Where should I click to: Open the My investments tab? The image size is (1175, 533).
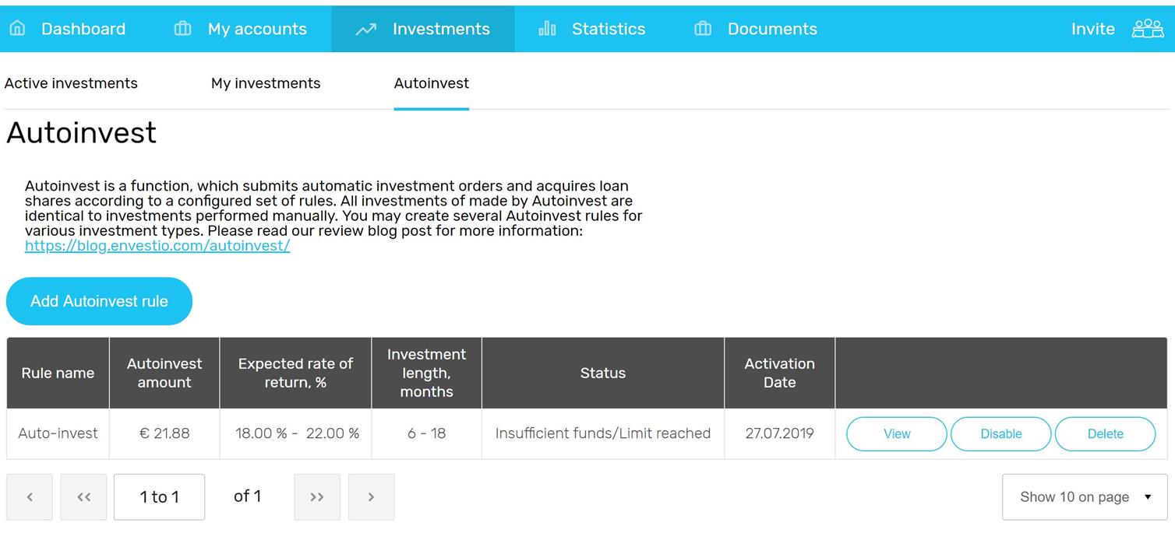click(266, 83)
